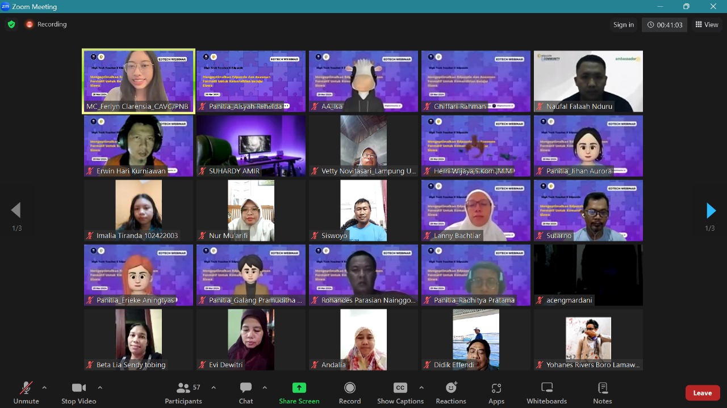Expand audio options arrow next to Unmute
The width and height of the screenshot is (727, 408).
coord(44,388)
